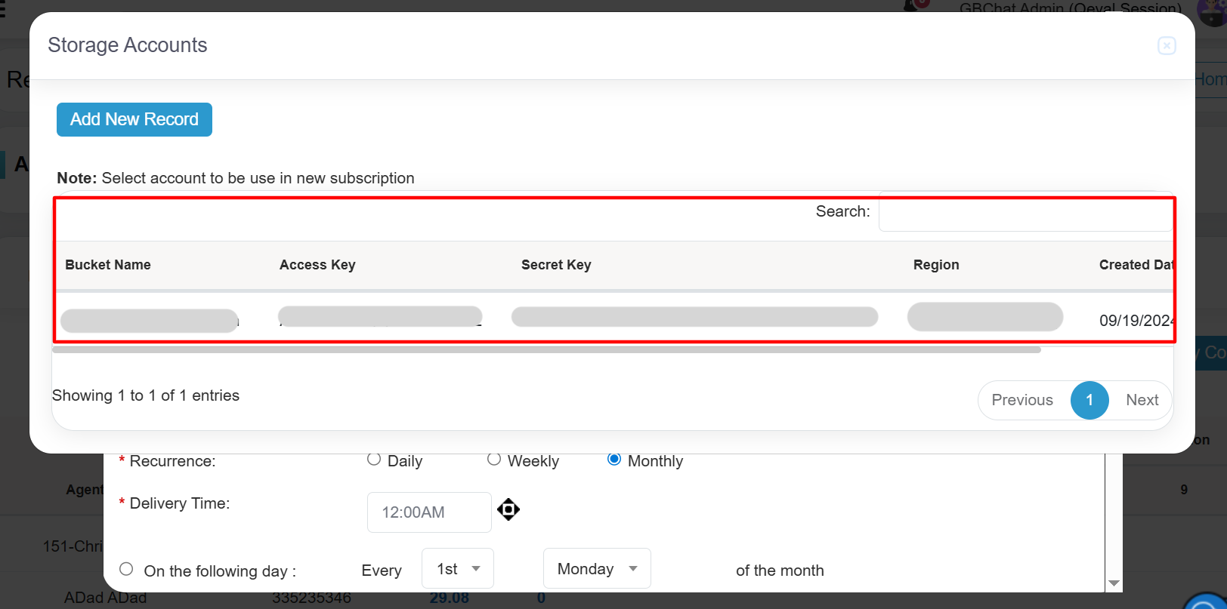Click the user avatar in top corner
Image resolution: width=1227 pixels, height=609 pixels.
coord(1211,11)
